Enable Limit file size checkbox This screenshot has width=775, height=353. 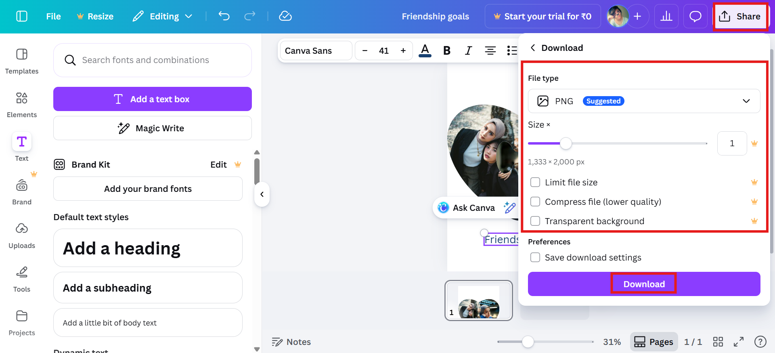535,182
